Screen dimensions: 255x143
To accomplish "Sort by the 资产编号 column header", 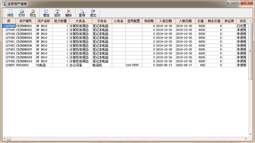I will click(26, 21).
